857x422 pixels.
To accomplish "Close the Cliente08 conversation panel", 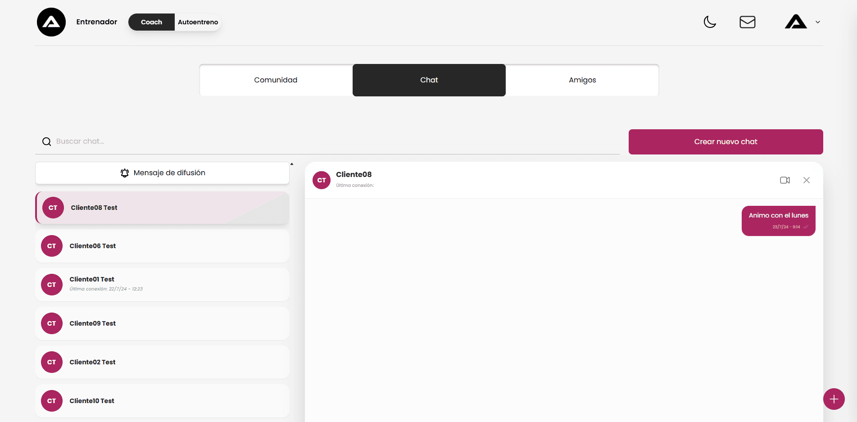I will (x=806, y=180).
